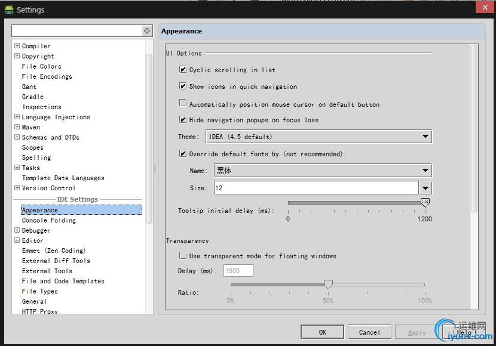Viewport: 496px width, 346px height.
Task: Open the font Size dropdown arrow
Action: (425, 188)
